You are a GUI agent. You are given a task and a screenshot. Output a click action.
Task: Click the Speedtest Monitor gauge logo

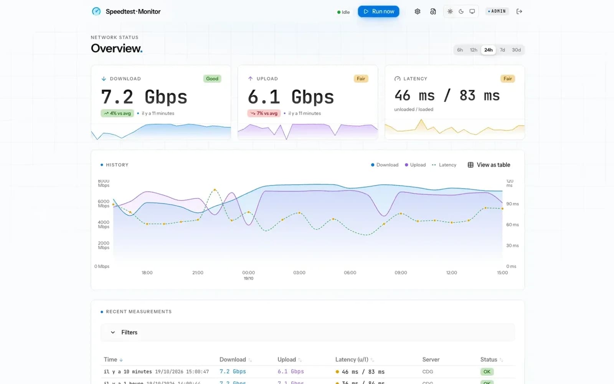(96, 12)
